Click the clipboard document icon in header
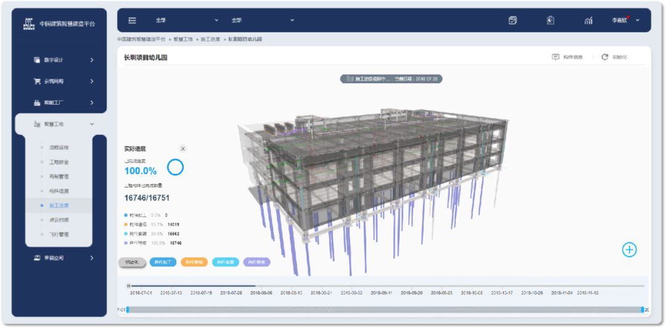Image resolution: width=666 pixels, height=328 pixels. [x=551, y=20]
